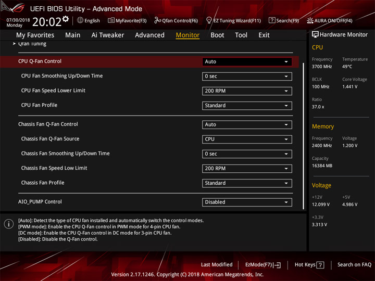Image resolution: width=375 pixels, height=281 pixels.
Task: Click +5V value 4.986 V
Action: pos(349,205)
